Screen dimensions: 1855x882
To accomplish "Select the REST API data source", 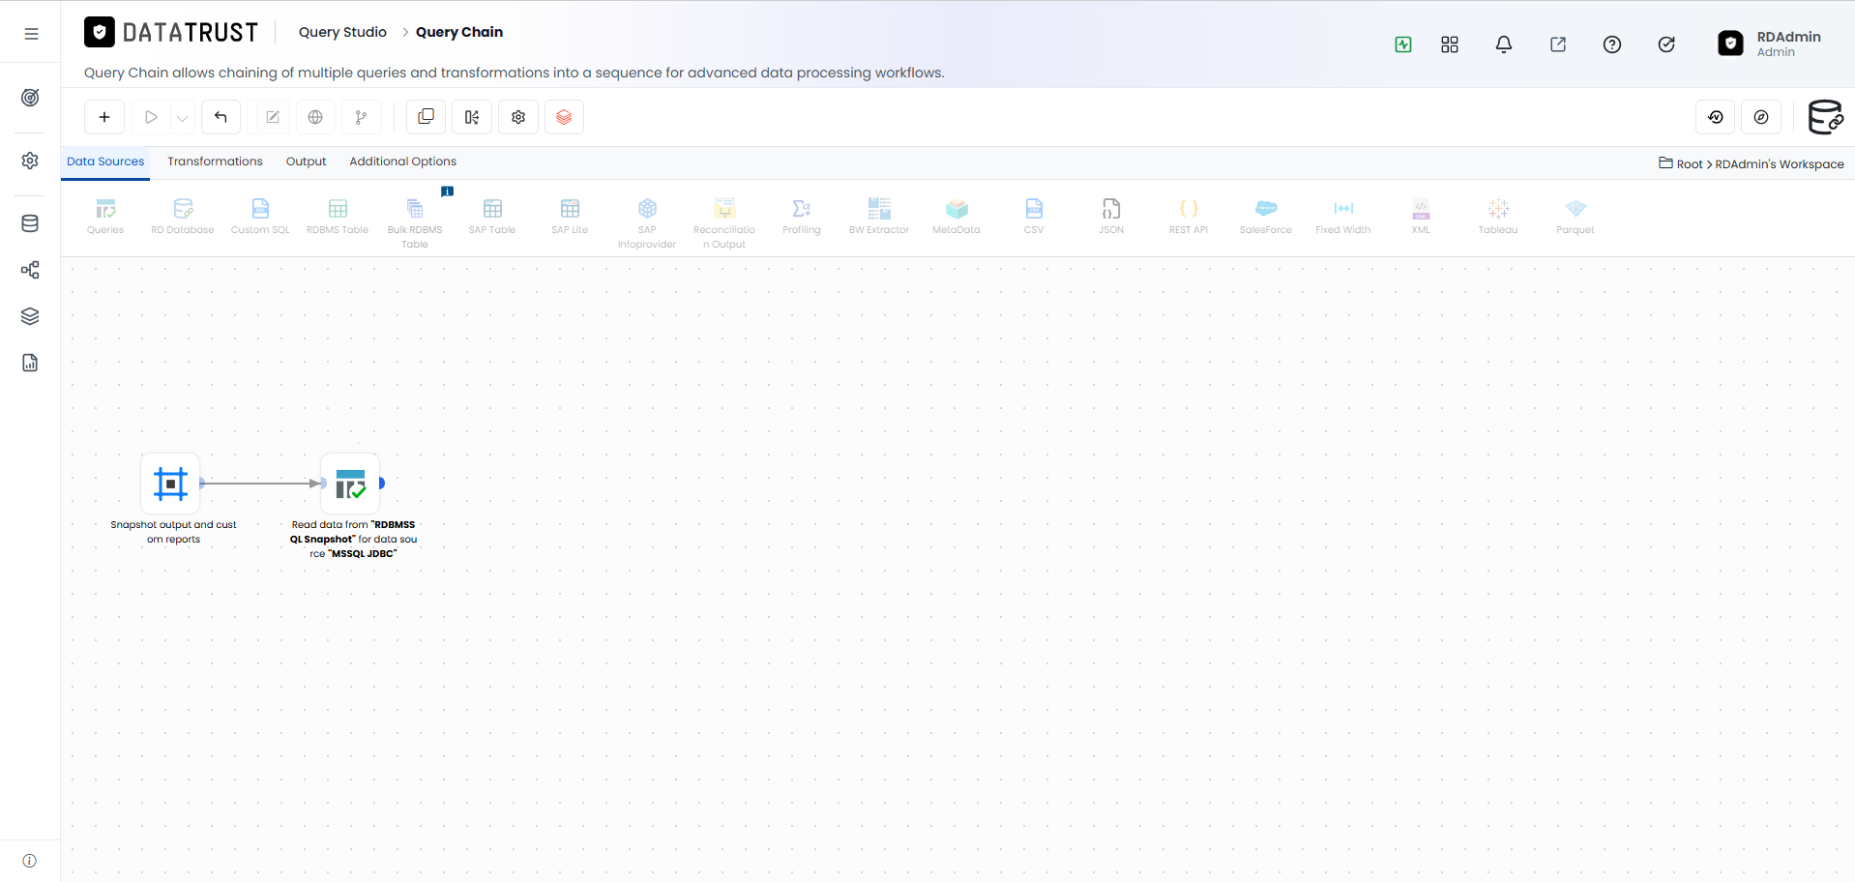I will pos(1189,217).
